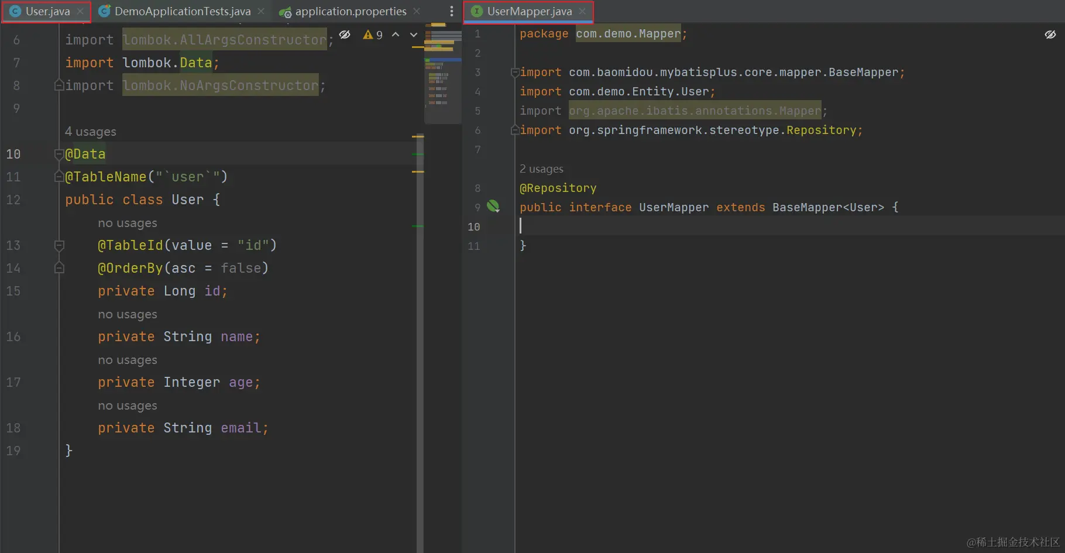Image resolution: width=1065 pixels, height=553 pixels.
Task: Toggle fold marker beside @Data annotation
Action: point(59,154)
